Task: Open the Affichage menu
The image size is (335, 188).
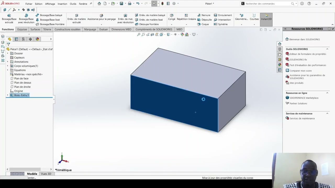Action: (50, 4)
